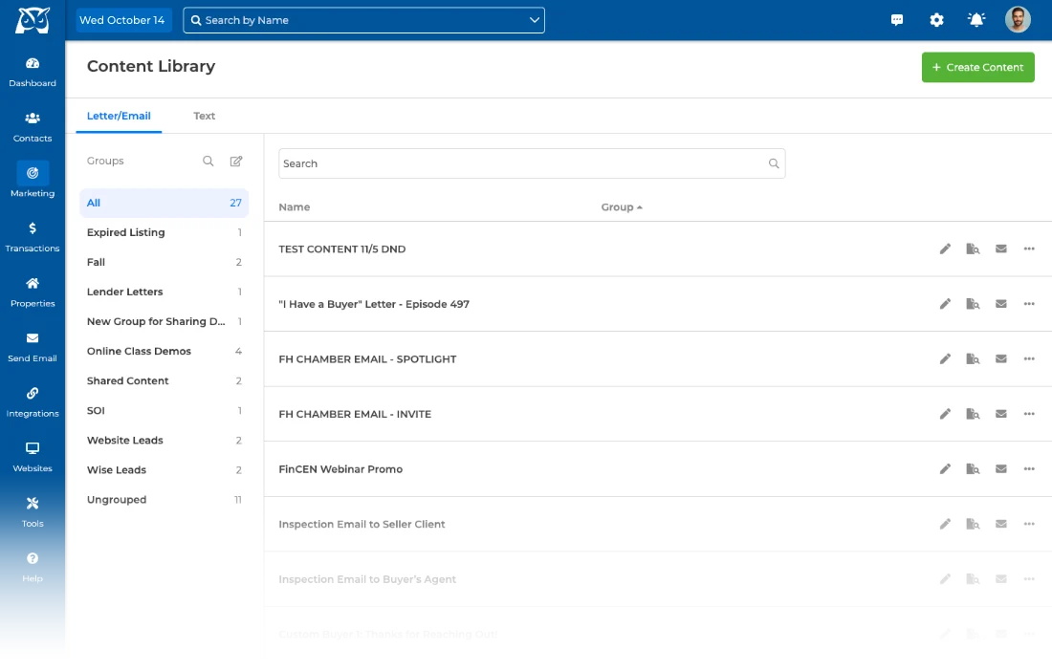Go to Contacts in sidebar
Image resolution: width=1052 pixels, height=671 pixels.
pos(33,127)
